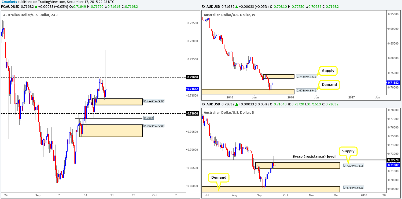Image resolution: width=402 pixels, height=199 pixels.
Task: Click the 'Oct' date label on 240 chart
Action: click(154, 195)
